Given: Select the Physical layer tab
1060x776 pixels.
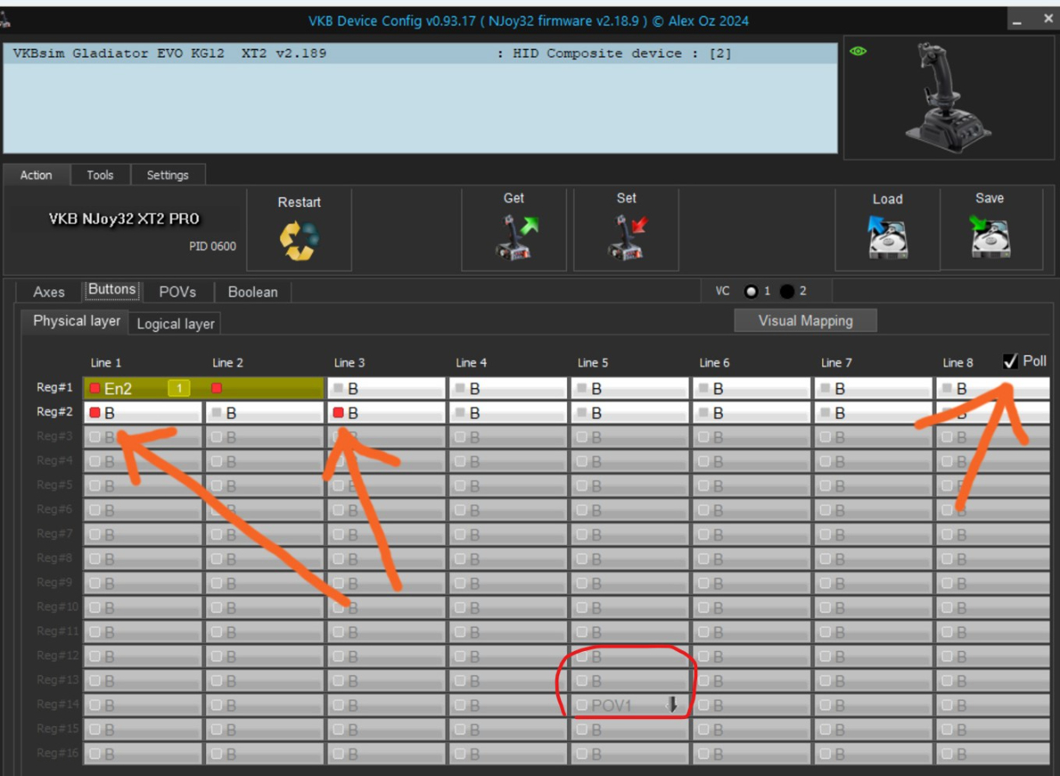Looking at the screenshot, I should (x=76, y=322).
